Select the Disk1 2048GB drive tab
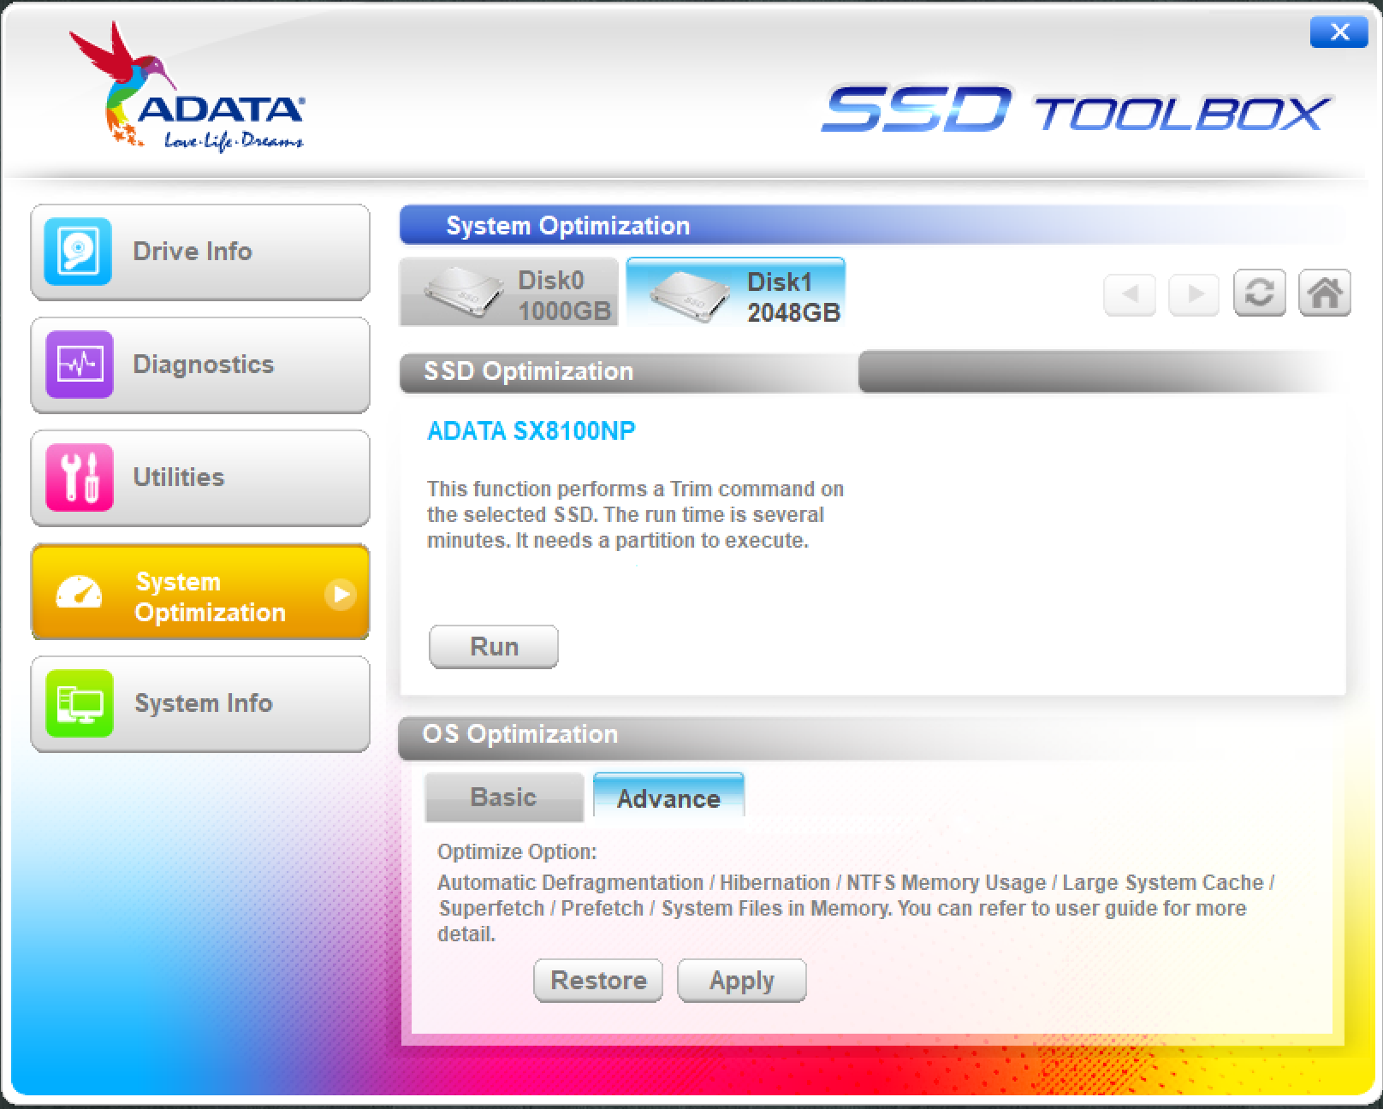The height and width of the screenshot is (1109, 1383). (736, 293)
